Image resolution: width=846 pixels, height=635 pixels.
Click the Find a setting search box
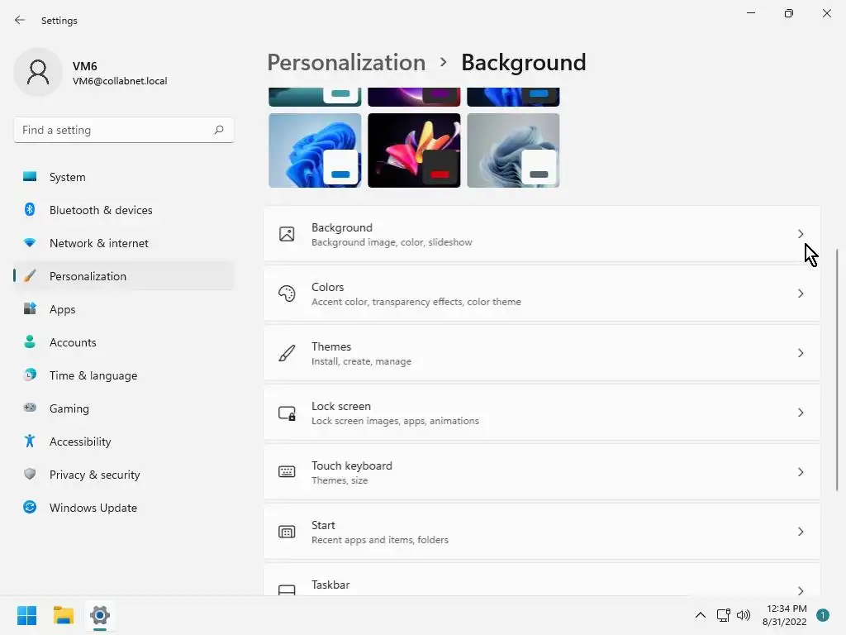click(x=116, y=130)
